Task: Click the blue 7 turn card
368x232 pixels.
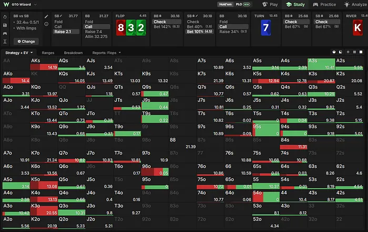Action: tap(266, 28)
